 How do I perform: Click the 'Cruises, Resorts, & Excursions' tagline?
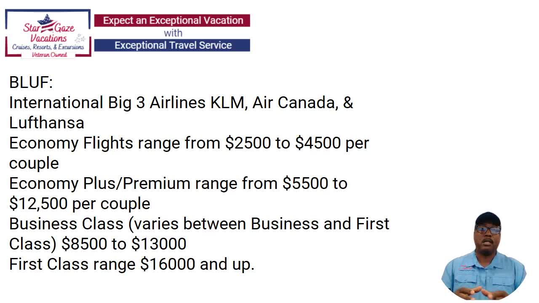click(48, 47)
